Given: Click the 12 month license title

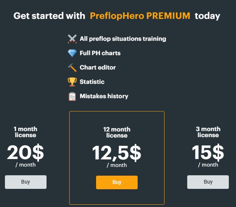Looking at the screenshot, I should point(117,133).
